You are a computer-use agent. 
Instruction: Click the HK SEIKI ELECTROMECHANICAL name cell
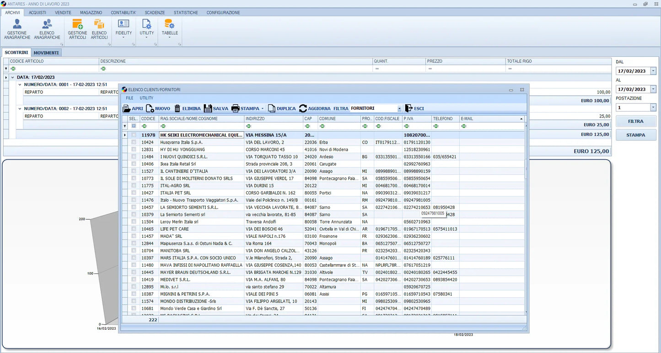point(201,135)
